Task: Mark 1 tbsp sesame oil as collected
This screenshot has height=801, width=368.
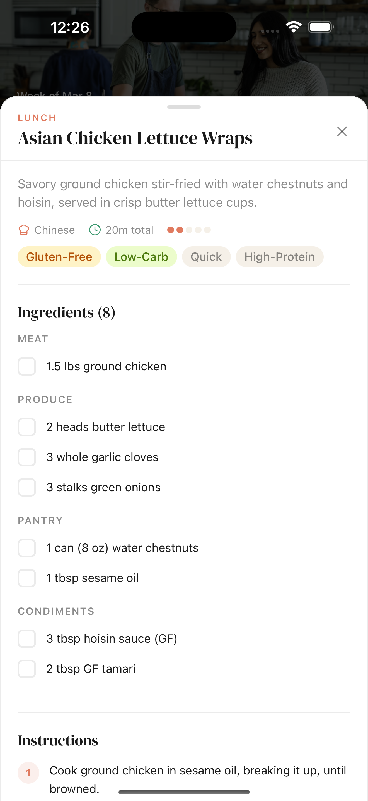Action: (x=27, y=578)
